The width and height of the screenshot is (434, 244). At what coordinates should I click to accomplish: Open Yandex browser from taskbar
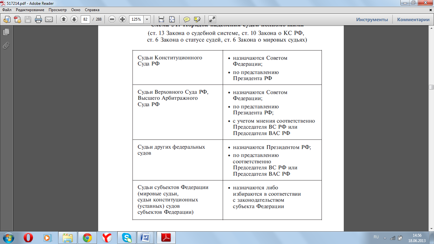point(107,238)
